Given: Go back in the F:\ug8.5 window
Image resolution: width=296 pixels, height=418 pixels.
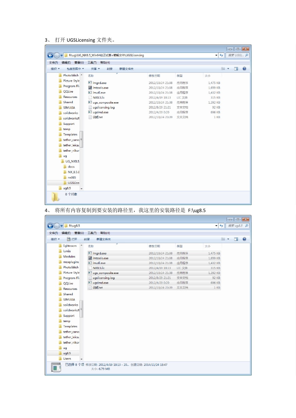Looking at the screenshot, I should (x=50, y=226).
